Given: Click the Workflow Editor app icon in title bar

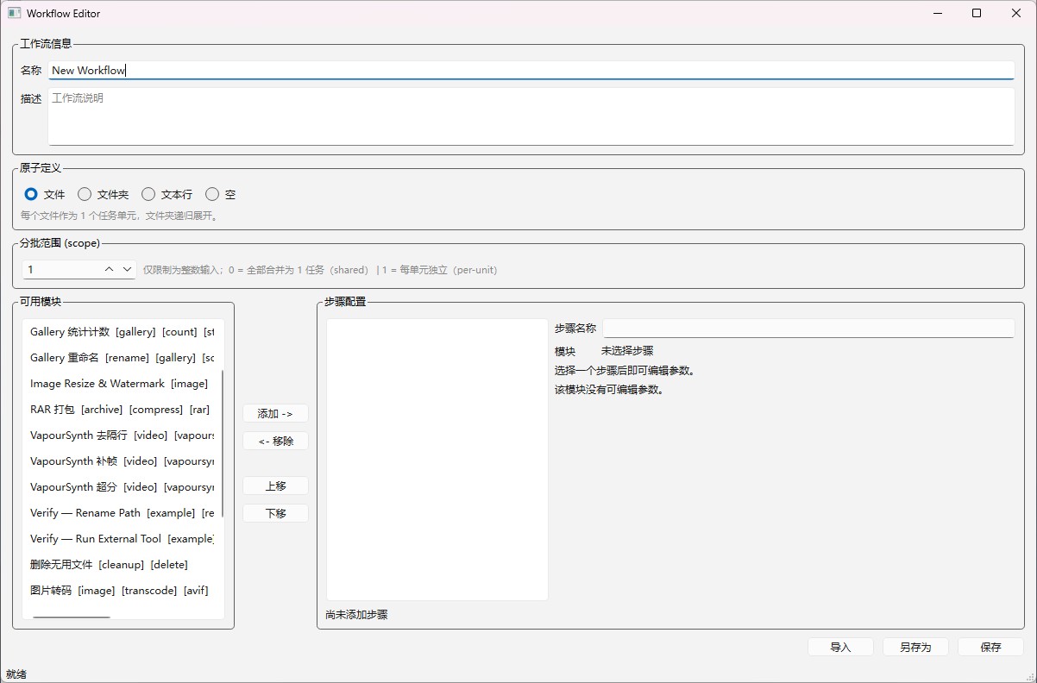Looking at the screenshot, I should (14, 13).
